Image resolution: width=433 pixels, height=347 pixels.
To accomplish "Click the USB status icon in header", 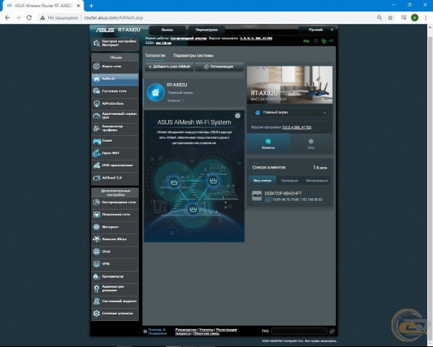I will [331, 41].
